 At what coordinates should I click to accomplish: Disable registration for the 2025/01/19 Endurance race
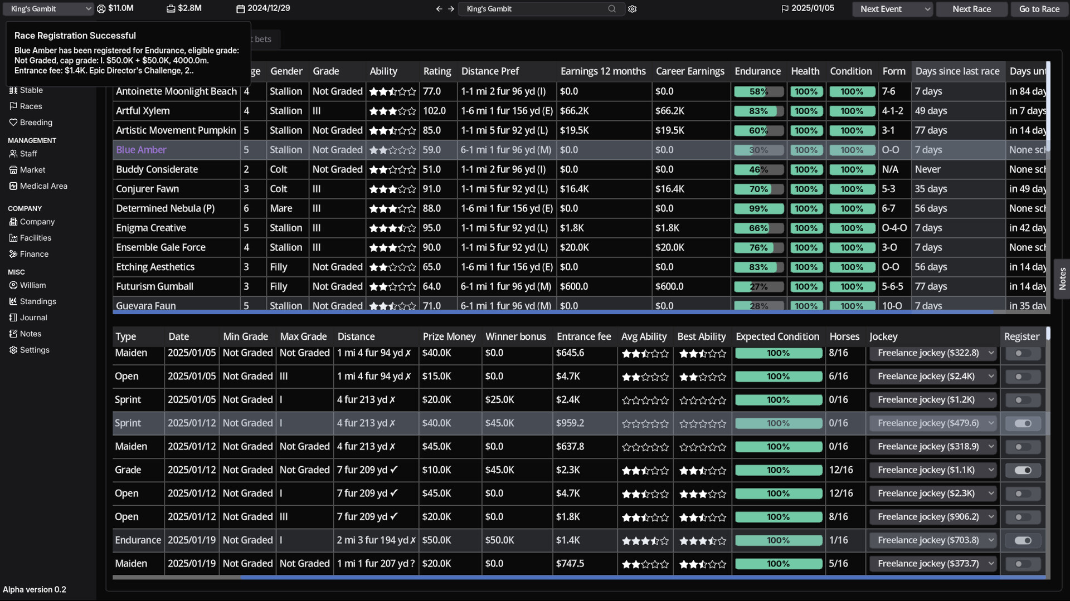coord(1023,540)
